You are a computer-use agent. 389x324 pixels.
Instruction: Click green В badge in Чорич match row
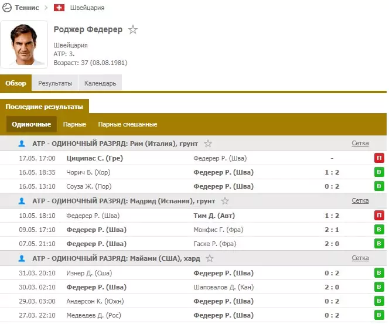pos(379,172)
